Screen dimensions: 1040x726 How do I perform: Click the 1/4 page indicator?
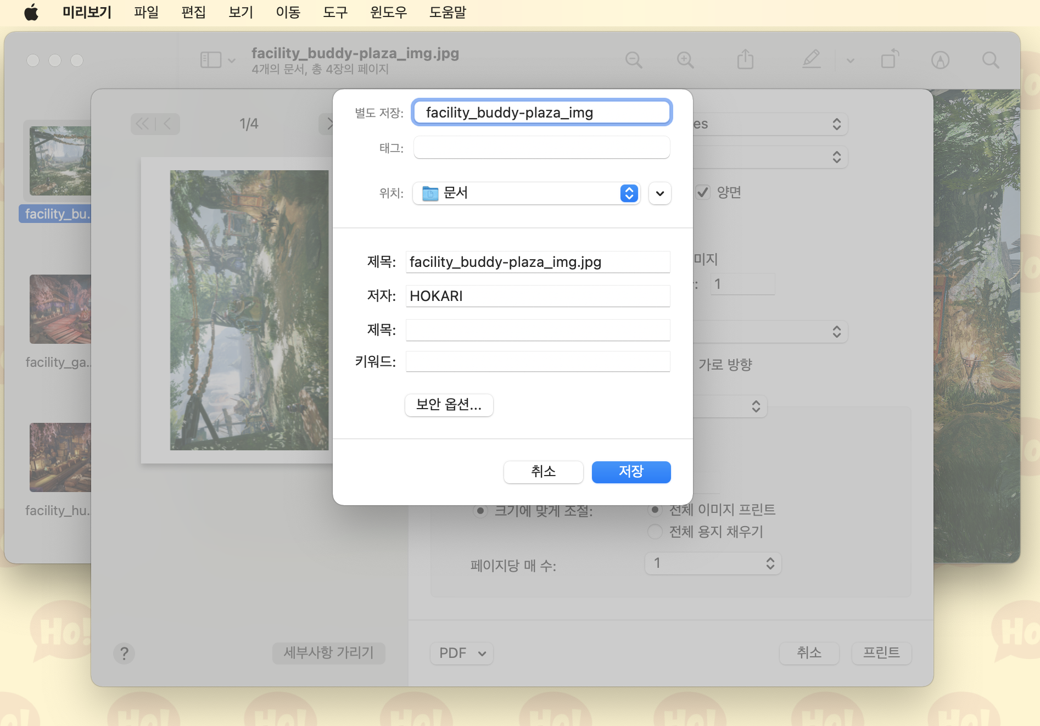coord(249,124)
